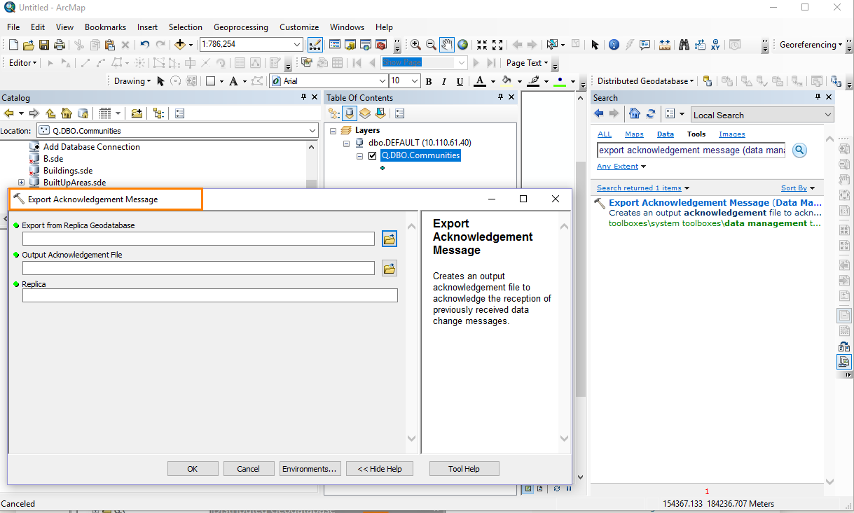Click the Add Data button
Image resolution: width=854 pixels, height=513 pixels.
click(179, 45)
